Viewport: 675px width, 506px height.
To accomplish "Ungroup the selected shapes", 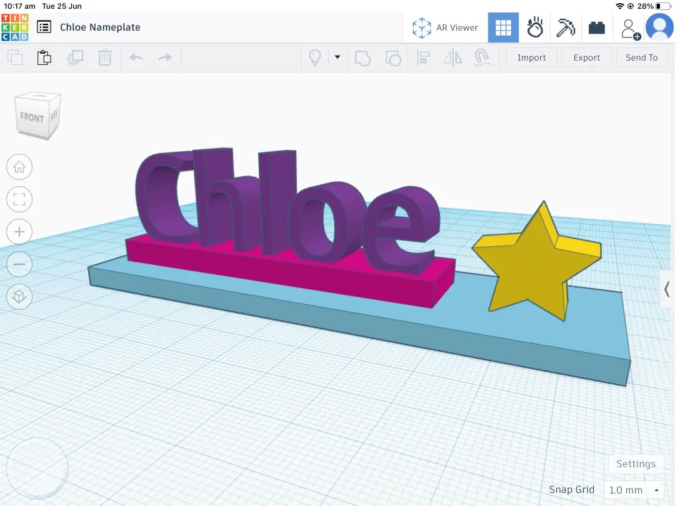I will point(393,57).
